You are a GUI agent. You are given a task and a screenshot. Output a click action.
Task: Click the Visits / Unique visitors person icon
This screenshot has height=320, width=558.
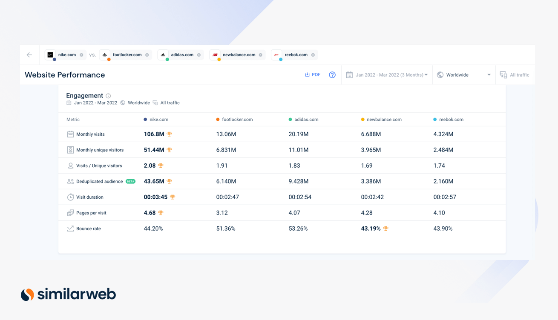70,166
